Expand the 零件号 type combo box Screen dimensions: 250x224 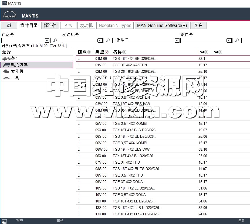pyautogui.click(x=177, y=40)
